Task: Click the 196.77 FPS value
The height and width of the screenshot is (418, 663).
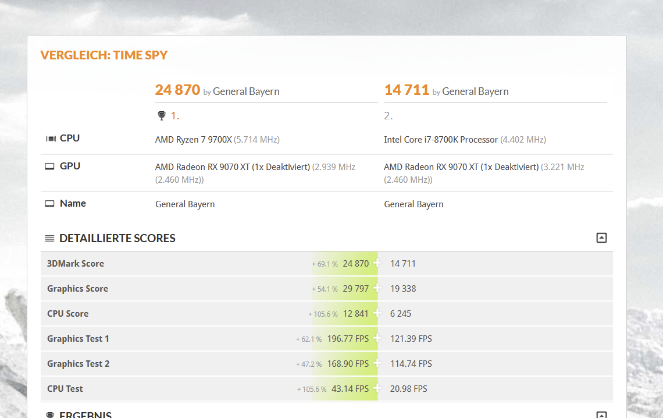Action: pyautogui.click(x=348, y=338)
